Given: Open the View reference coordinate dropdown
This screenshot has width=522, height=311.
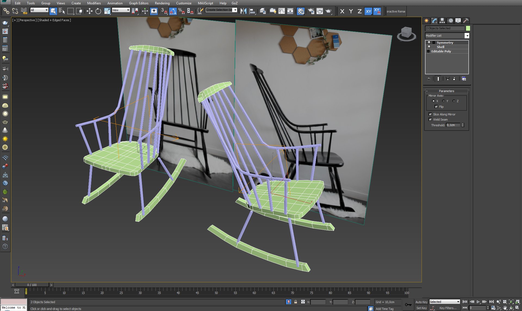Looking at the screenshot, I should pyautogui.click(x=121, y=10).
